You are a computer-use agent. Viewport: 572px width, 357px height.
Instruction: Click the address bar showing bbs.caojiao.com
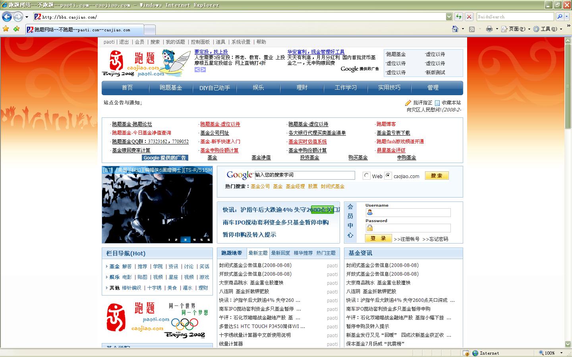point(243,17)
